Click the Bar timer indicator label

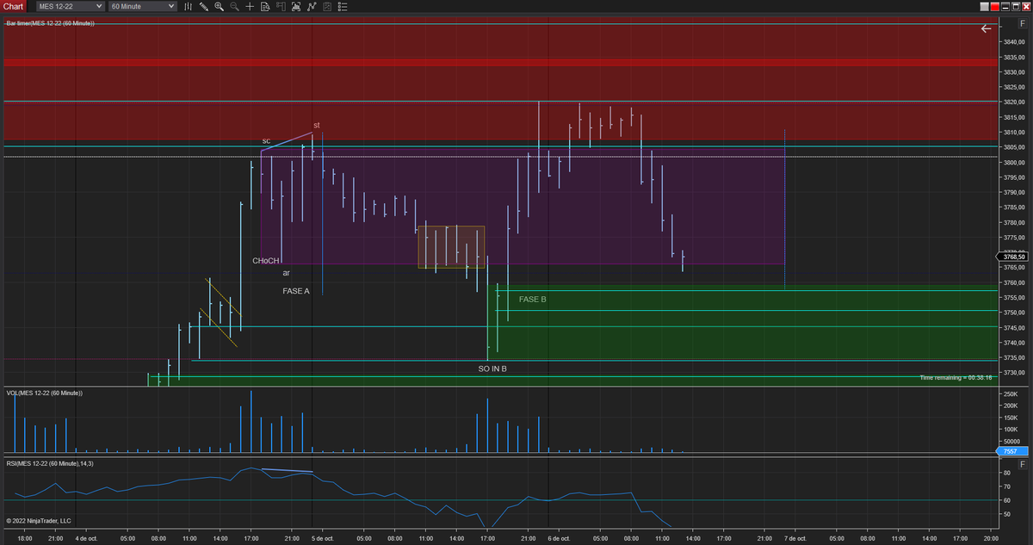point(50,22)
